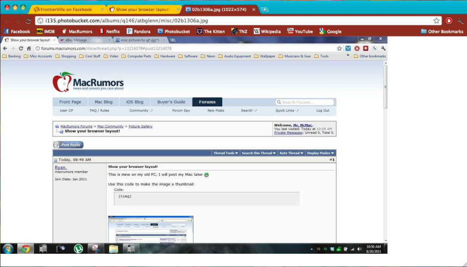Open User CP
This screenshot has height=267, width=467.
(x=66, y=110)
